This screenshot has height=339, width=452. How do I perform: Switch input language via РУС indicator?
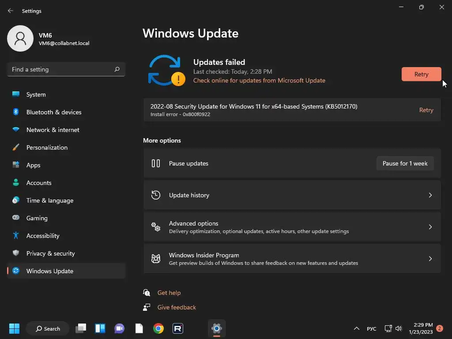coord(371,328)
